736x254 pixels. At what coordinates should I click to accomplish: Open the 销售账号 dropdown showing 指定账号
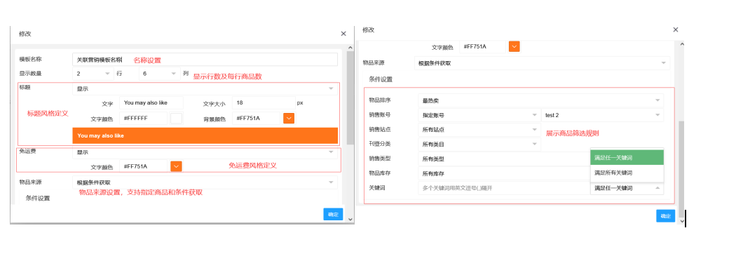(479, 115)
